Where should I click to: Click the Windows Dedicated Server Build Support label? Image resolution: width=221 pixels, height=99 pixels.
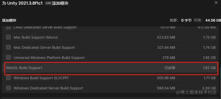pyautogui.click(x=49, y=88)
